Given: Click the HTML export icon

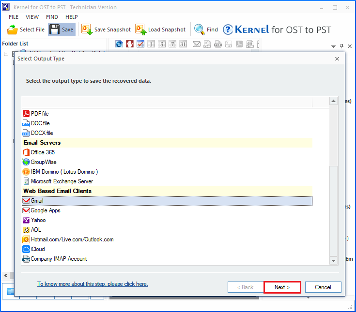Looking at the screenshot, I should click(250, 44).
